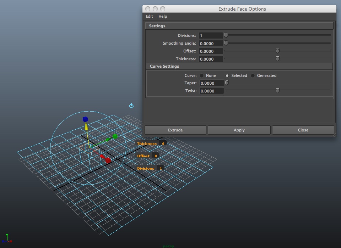The height and width of the screenshot is (248, 341).
Task: Click the Apply button
Action: pyautogui.click(x=239, y=130)
